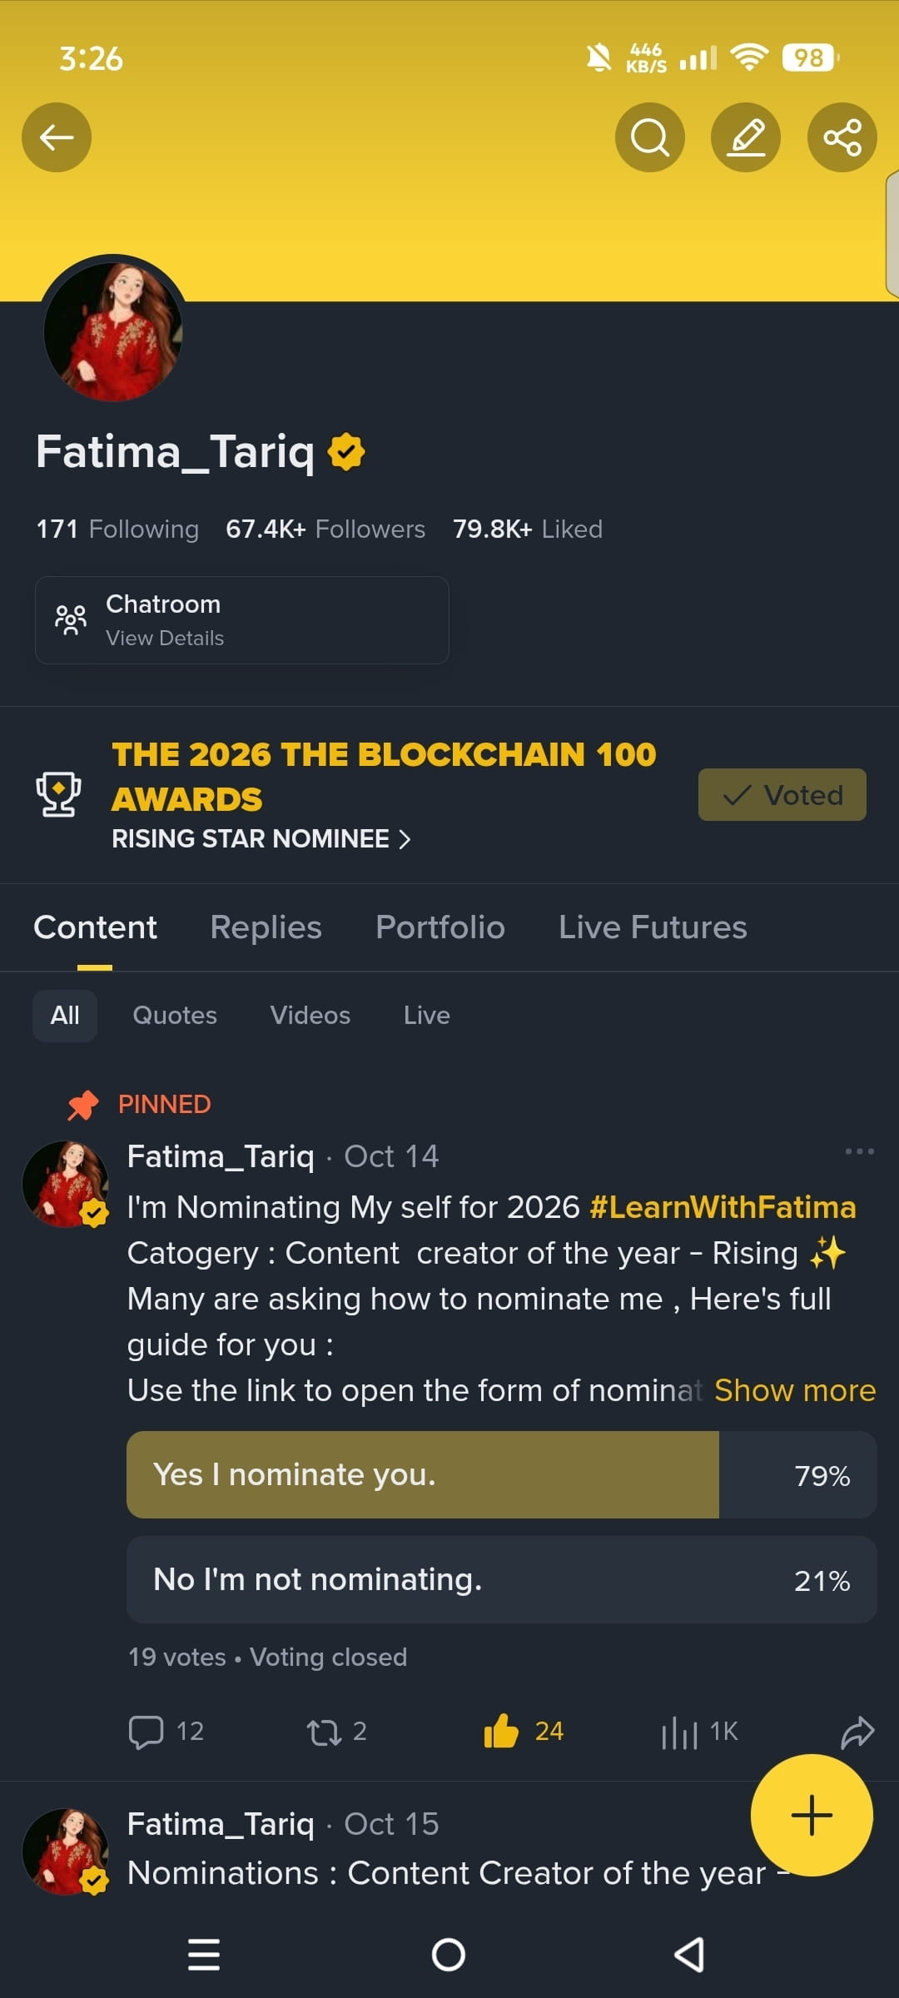Screen dimensions: 899x1998
Task: Tap the share profile icon
Action: coord(842,137)
